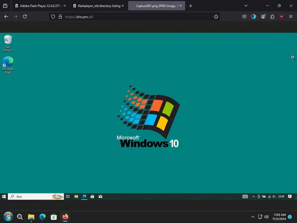Close the Capture001.png tab

click(x=181, y=6)
